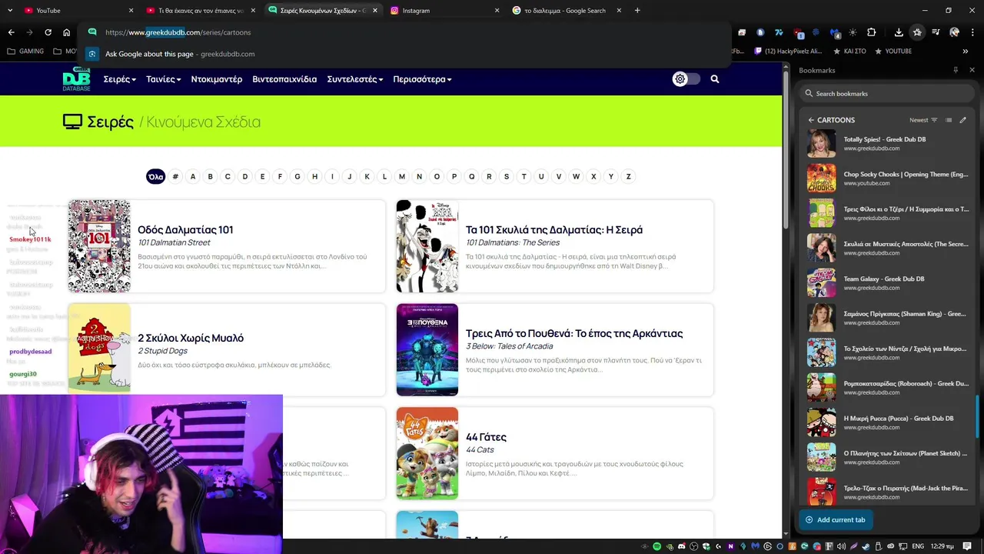Image resolution: width=984 pixels, height=554 pixels.
Task: Open the Η Μικρή Pucca bookmark
Action: coord(887,422)
